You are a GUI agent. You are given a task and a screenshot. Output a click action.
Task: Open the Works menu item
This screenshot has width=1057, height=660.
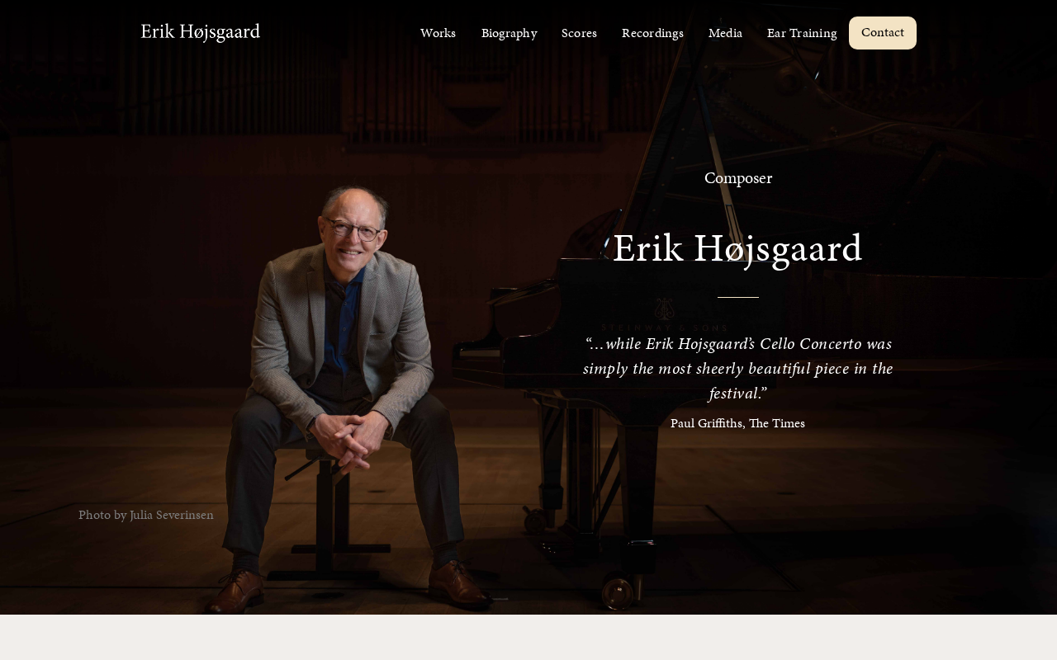pyautogui.click(x=438, y=33)
